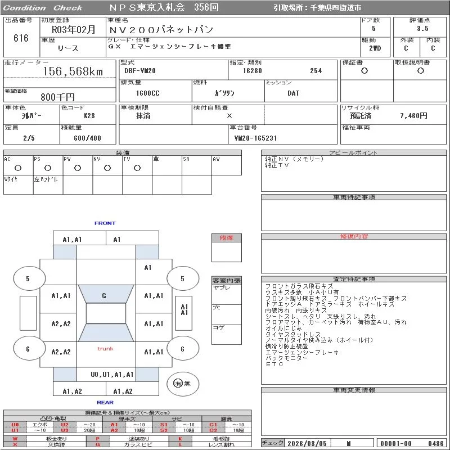Click the classification number 254
This screenshot has height=450, width=450.
(316, 71)
